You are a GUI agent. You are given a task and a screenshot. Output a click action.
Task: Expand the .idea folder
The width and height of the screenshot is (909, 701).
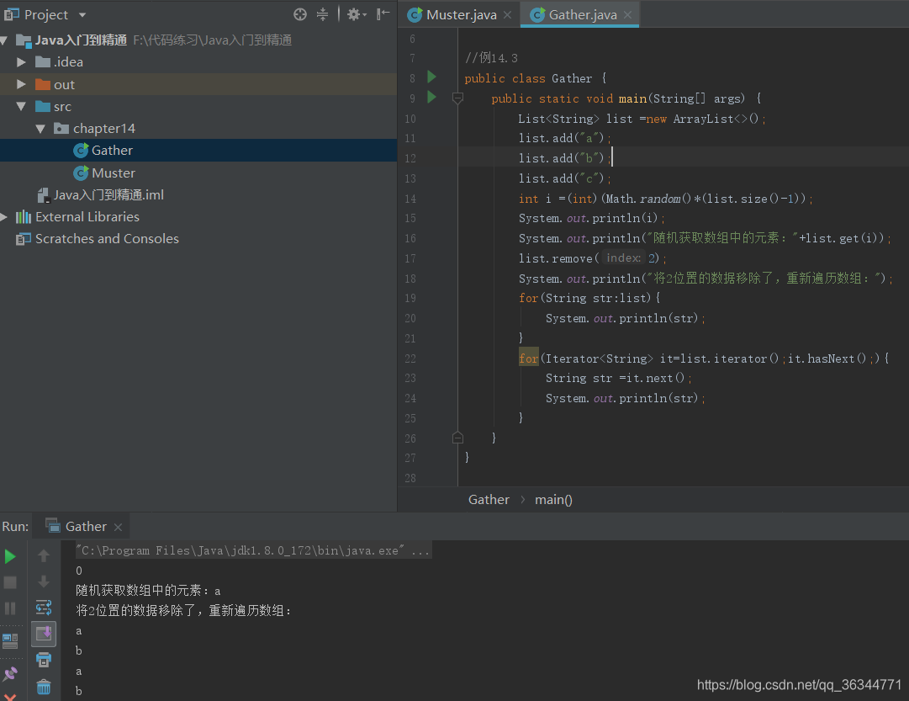[x=22, y=61]
